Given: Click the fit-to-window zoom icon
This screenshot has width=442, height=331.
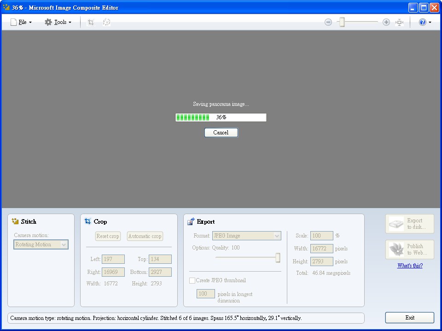Looking at the screenshot, I should [x=400, y=22].
